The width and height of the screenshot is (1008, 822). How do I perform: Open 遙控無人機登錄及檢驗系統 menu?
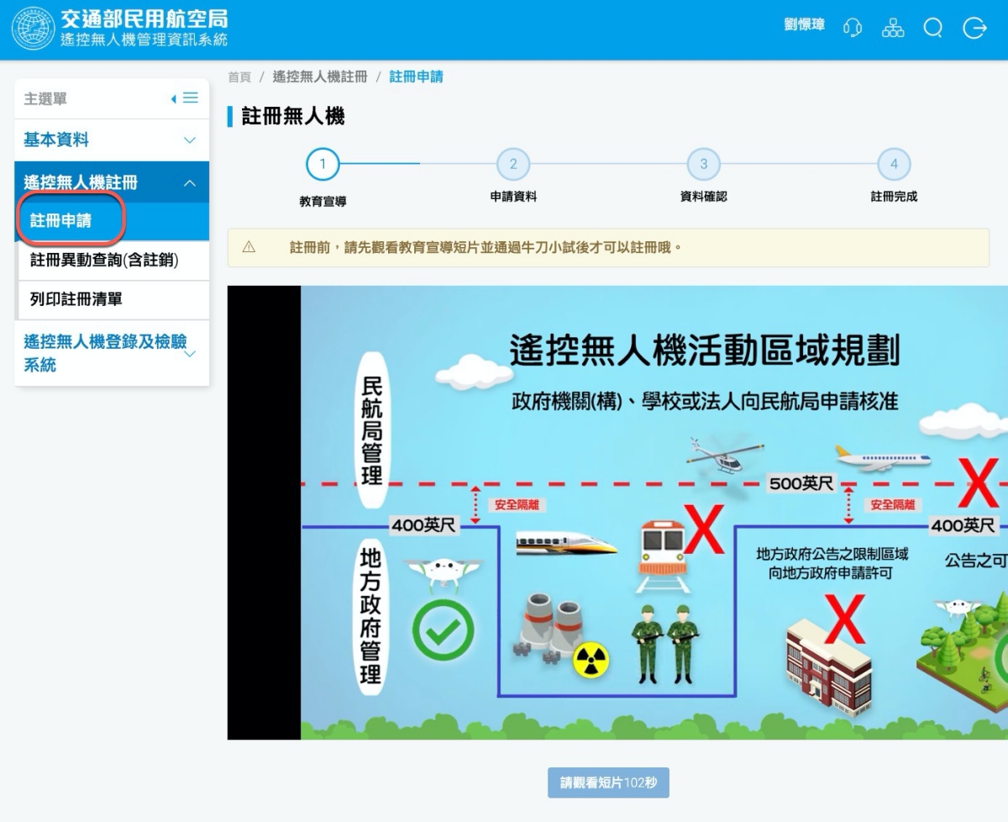click(112, 353)
